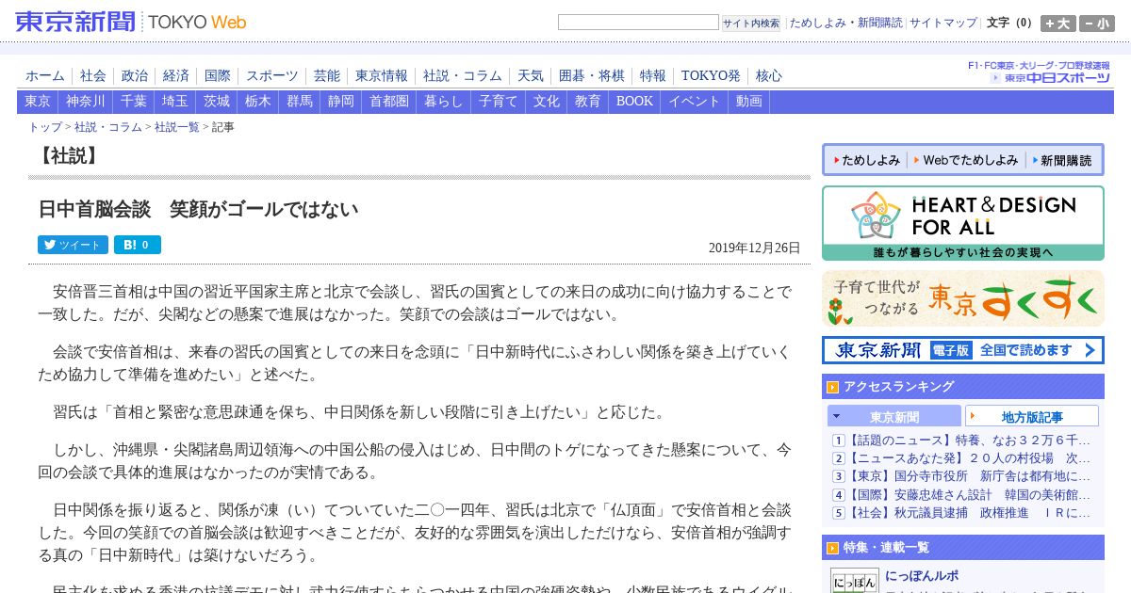Open the サイトマップ link
The image size is (1131, 593).
pos(943,23)
